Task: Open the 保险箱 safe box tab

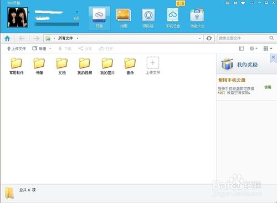Action: (148, 18)
